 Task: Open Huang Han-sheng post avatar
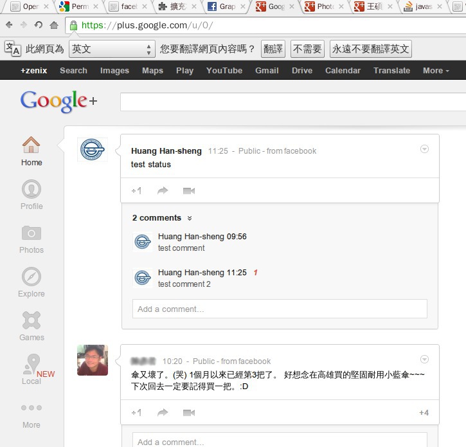click(93, 149)
